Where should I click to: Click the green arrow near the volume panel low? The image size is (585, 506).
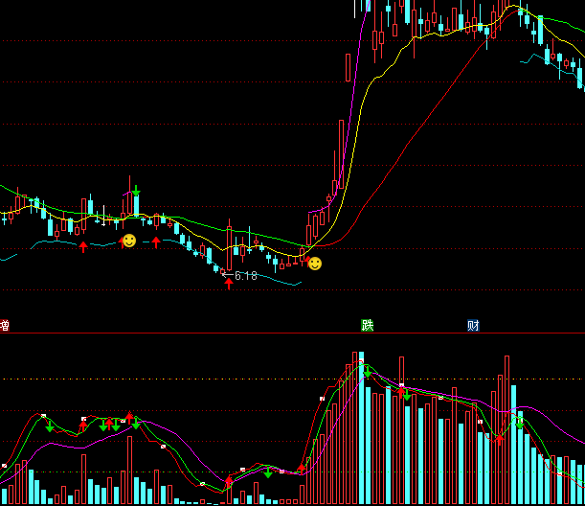click(x=268, y=472)
